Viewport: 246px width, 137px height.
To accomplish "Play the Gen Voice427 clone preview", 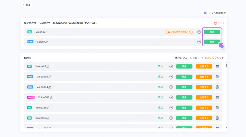I will [199, 42].
